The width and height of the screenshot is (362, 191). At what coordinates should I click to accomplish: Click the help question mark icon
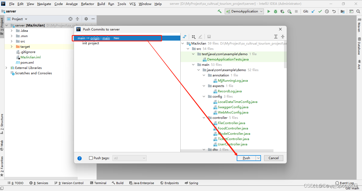point(80,158)
